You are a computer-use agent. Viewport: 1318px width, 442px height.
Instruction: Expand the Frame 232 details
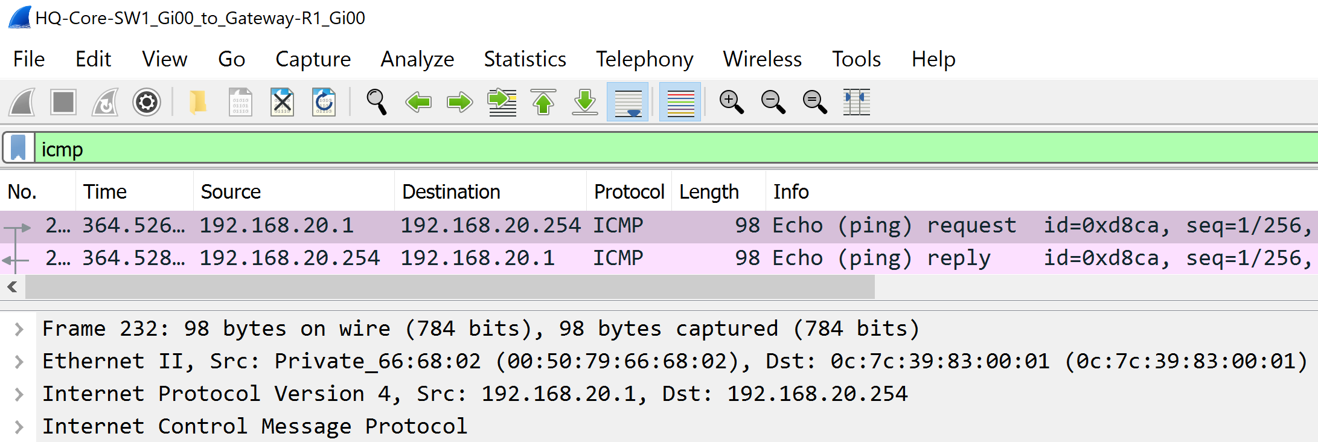19,329
